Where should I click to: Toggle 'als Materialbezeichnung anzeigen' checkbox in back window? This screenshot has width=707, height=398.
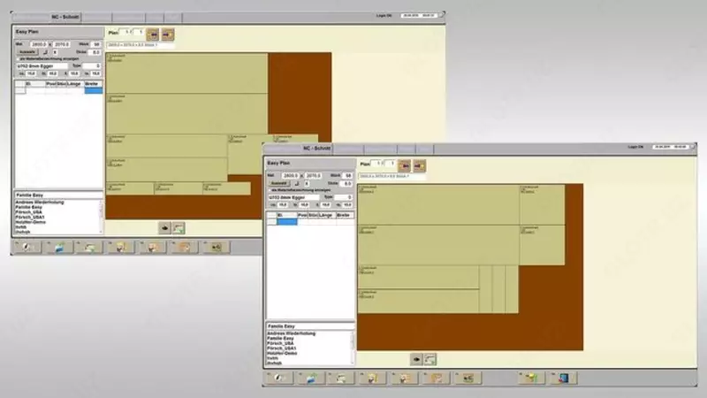pos(19,58)
